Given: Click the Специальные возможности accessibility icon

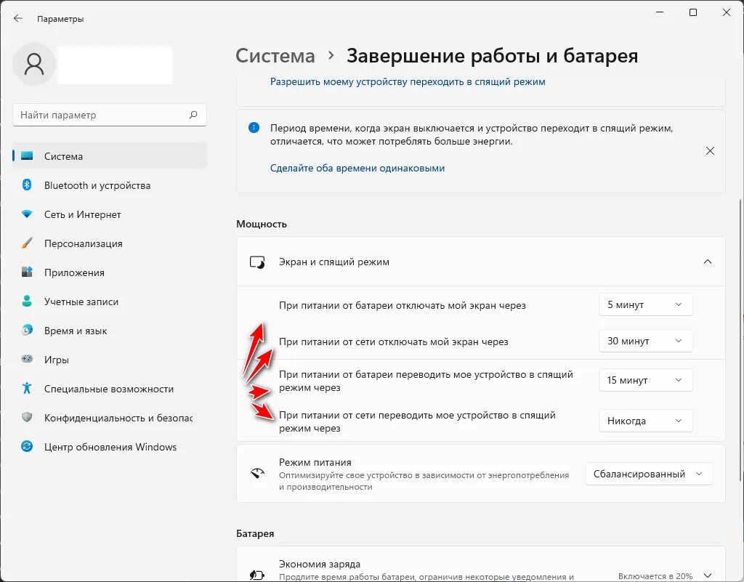Looking at the screenshot, I should 27,389.
